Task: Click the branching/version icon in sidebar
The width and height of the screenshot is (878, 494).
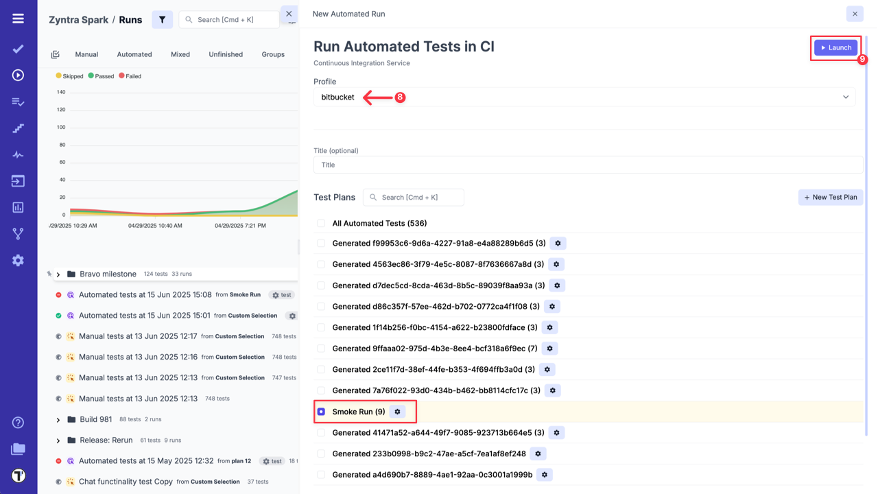Action: 18,233
